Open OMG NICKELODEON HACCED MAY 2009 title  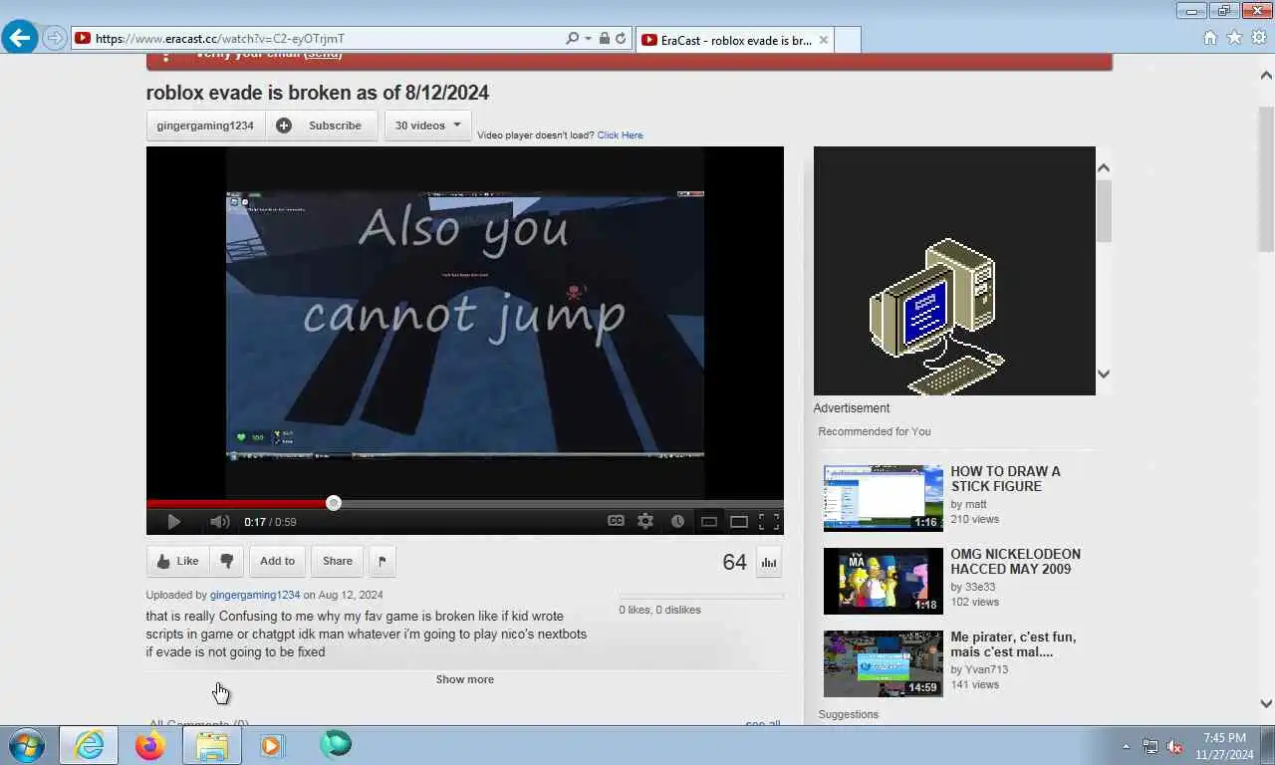click(x=1015, y=562)
